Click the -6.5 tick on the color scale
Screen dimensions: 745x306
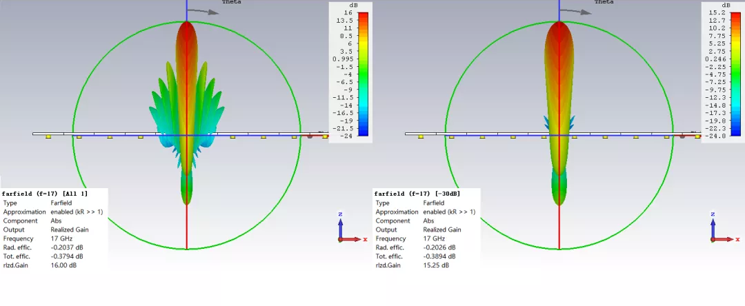344,82
